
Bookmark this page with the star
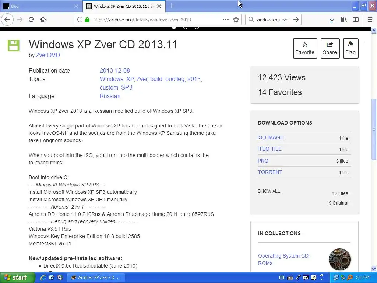pyautogui.click(x=236, y=20)
